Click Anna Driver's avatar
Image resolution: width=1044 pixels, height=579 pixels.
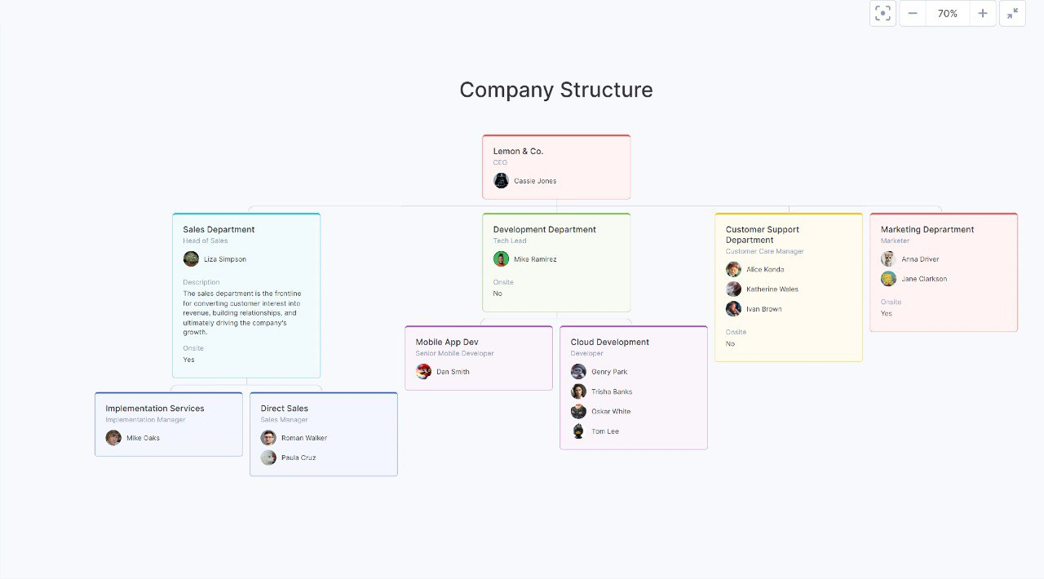[888, 259]
